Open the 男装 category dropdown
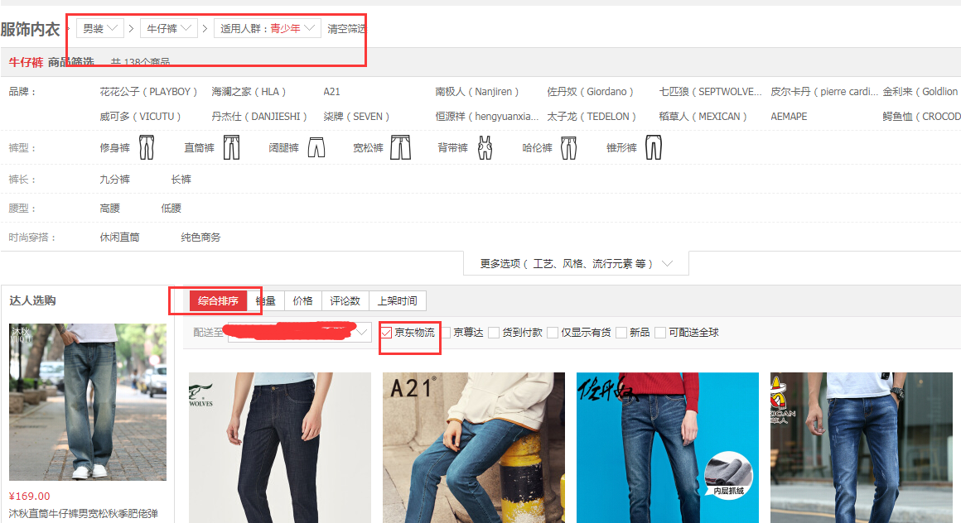 pyautogui.click(x=100, y=28)
